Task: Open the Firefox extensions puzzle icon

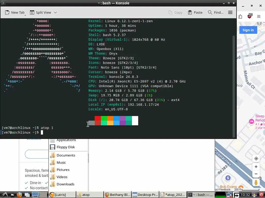Action: (240, 16)
